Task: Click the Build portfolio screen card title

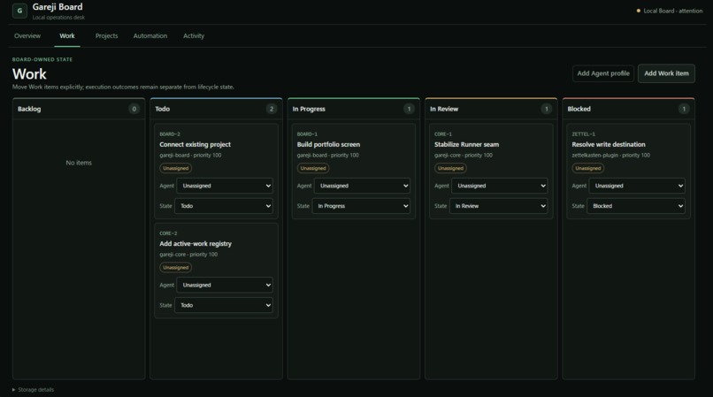Action: (328, 145)
